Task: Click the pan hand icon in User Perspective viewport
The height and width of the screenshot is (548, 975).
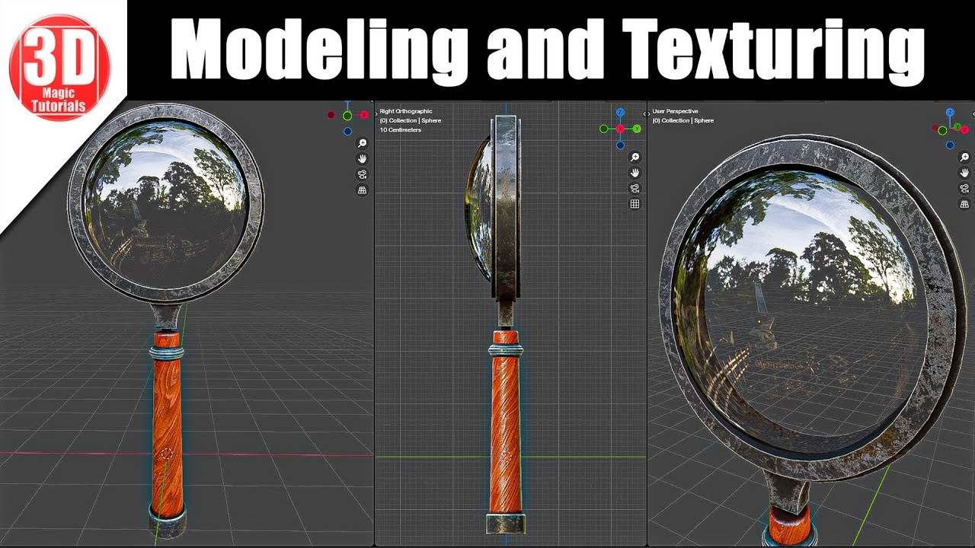Action: [x=965, y=173]
